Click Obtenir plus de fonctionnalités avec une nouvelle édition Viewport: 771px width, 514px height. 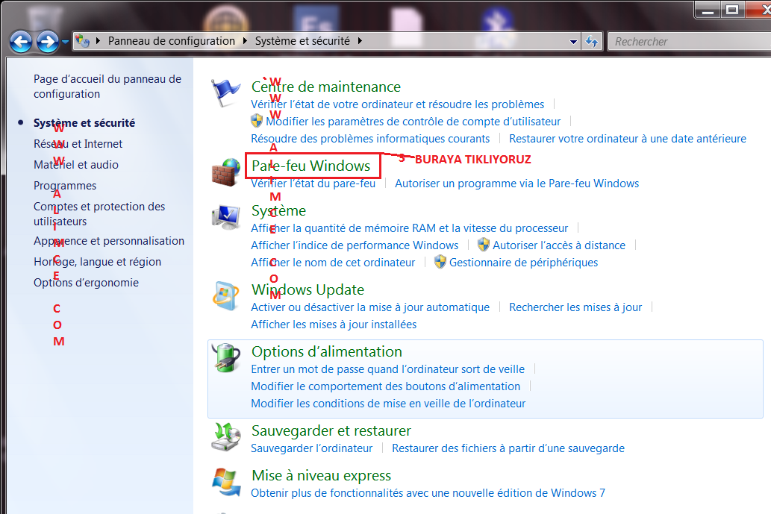coord(428,493)
